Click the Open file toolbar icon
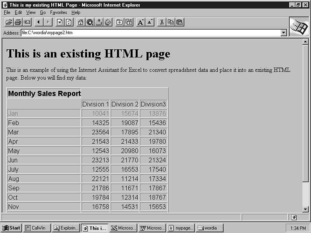Viewport: 311px width, 233px height. [9, 22]
